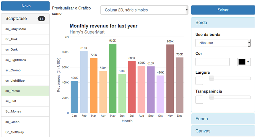The width and height of the screenshot is (257, 137).
Task: Select the sc_Dark theme
Action: pyautogui.click(x=25, y=50)
